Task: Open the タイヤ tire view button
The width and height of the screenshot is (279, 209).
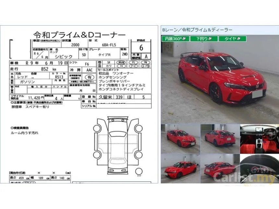Action: 232,39
